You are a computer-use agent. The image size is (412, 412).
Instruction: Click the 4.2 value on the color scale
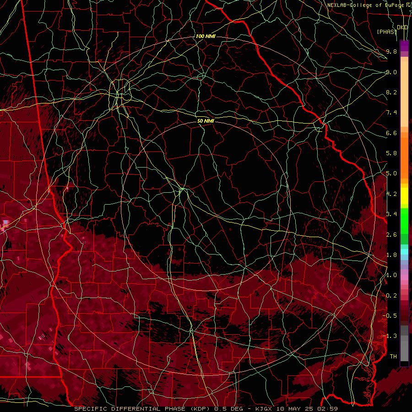[x=391, y=194]
